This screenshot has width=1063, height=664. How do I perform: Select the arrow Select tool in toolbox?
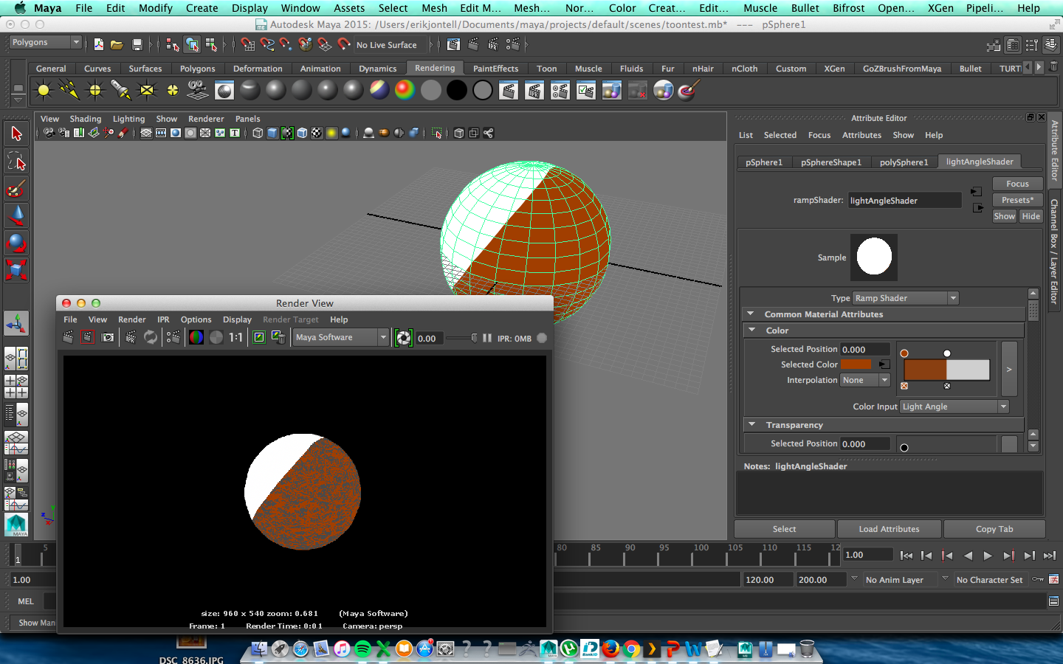pos(16,134)
